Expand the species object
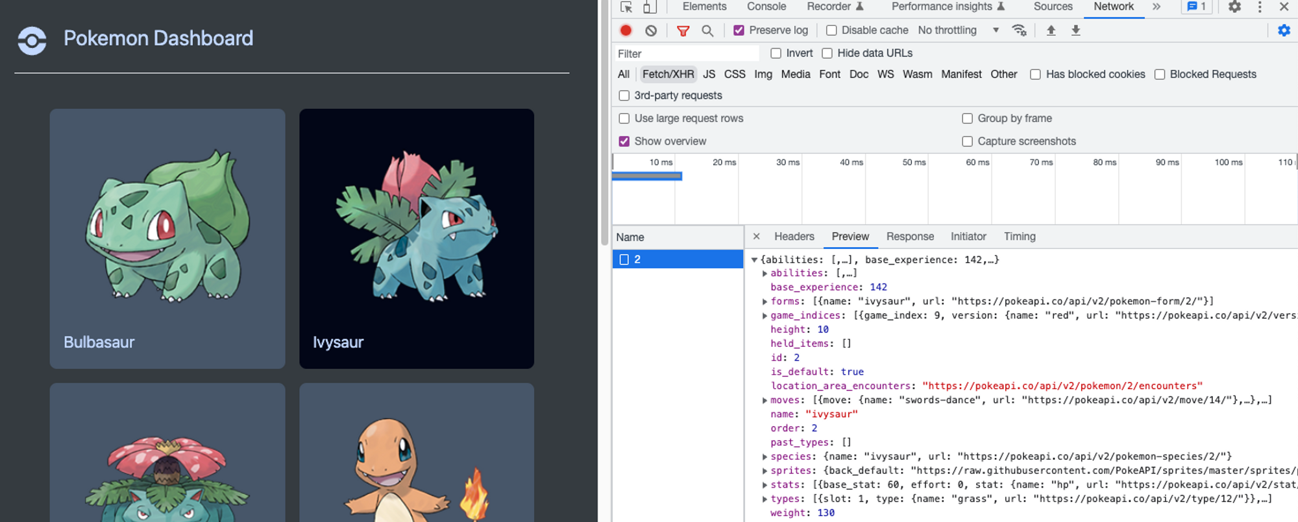The width and height of the screenshot is (1298, 522). point(765,457)
